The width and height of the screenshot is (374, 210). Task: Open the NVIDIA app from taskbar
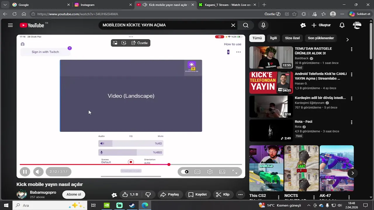(x=107, y=205)
